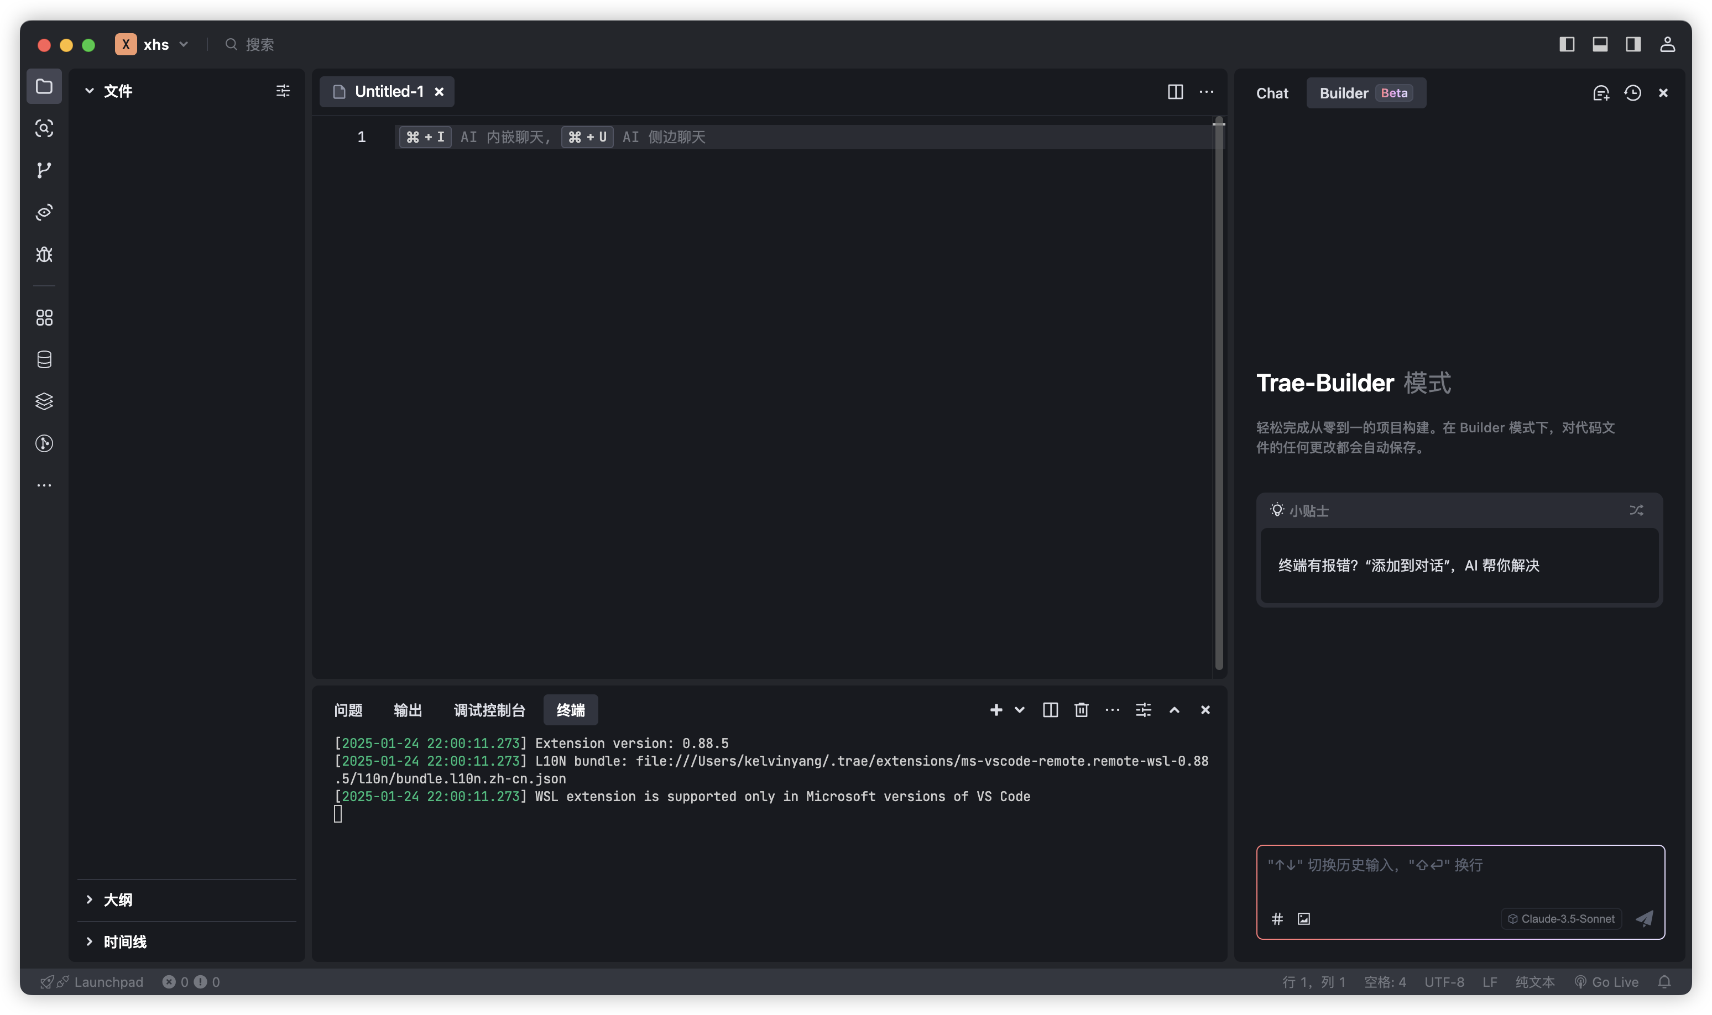Create a new terminal with plus icon
The height and width of the screenshot is (1015, 1712).
click(996, 710)
